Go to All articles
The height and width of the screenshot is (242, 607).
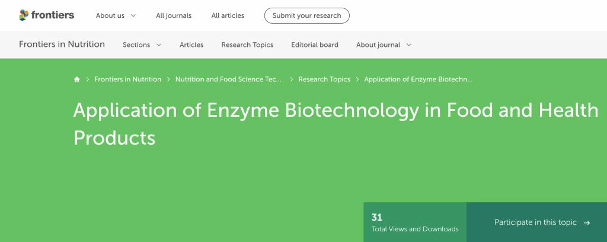228,15
